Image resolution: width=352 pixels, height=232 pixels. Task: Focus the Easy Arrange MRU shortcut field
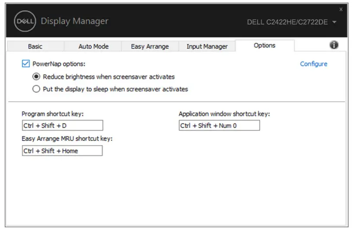point(62,151)
